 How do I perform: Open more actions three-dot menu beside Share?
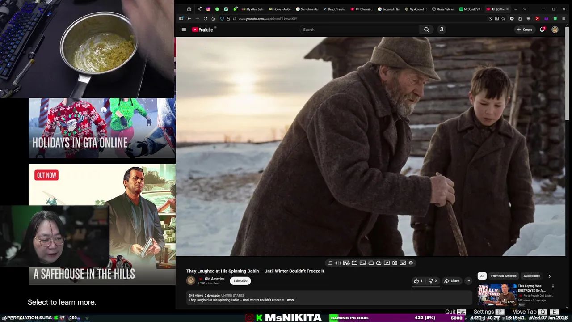pyautogui.click(x=468, y=281)
